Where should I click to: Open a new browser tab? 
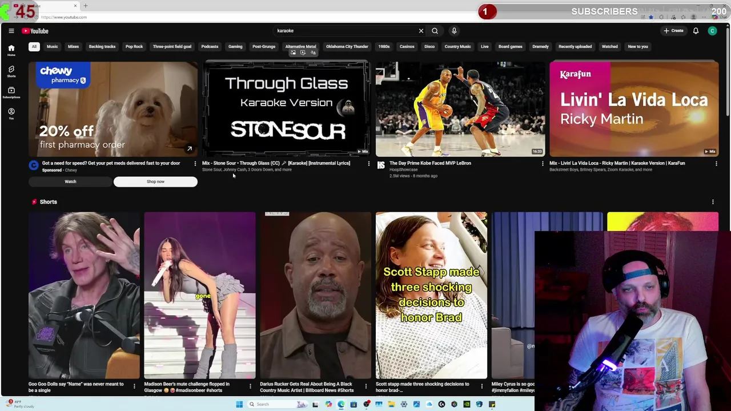(86, 6)
